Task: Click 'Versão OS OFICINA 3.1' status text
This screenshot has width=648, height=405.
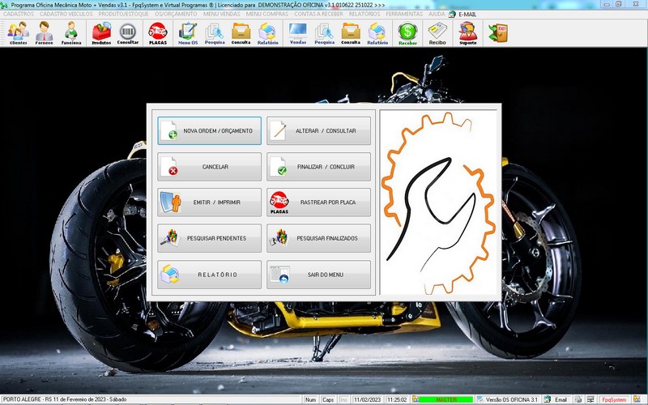Action: click(x=512, y=399)
